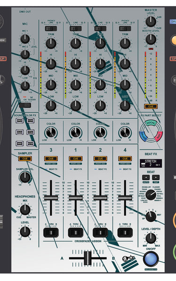Activate the SPACE Sound Color FX button

point(20,121)
